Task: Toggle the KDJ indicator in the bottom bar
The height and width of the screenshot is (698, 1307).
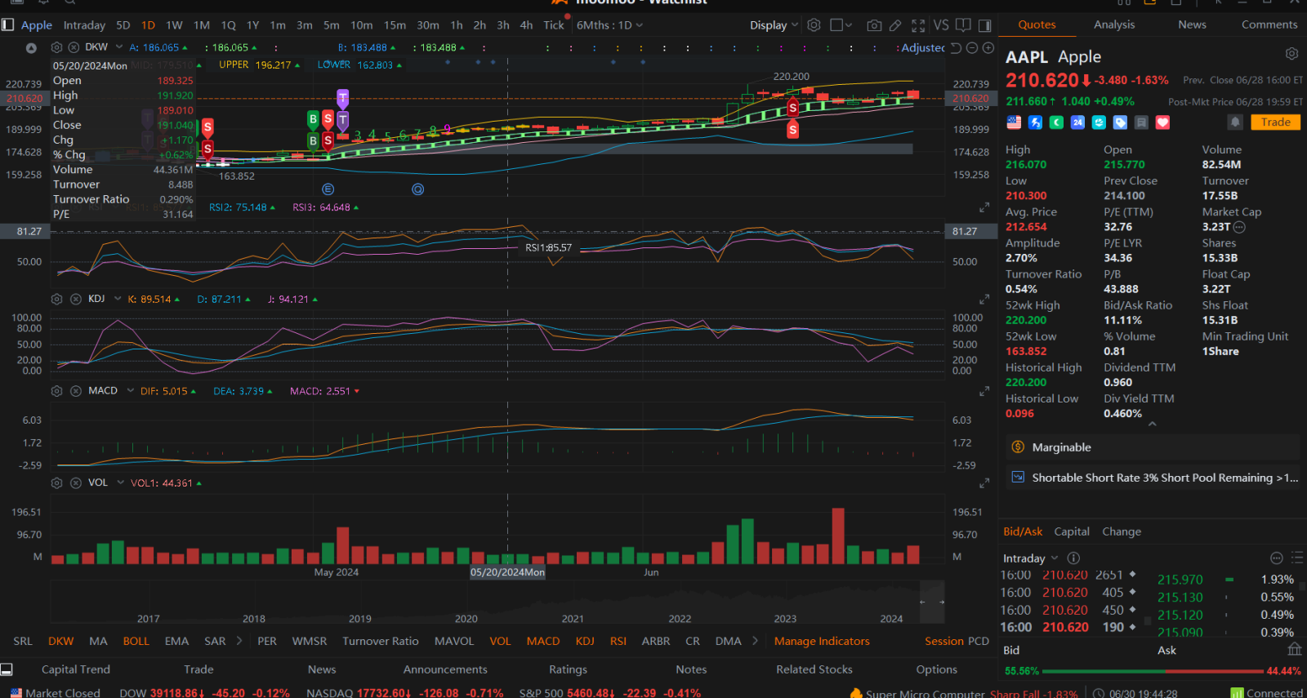Action: (585, 641)
